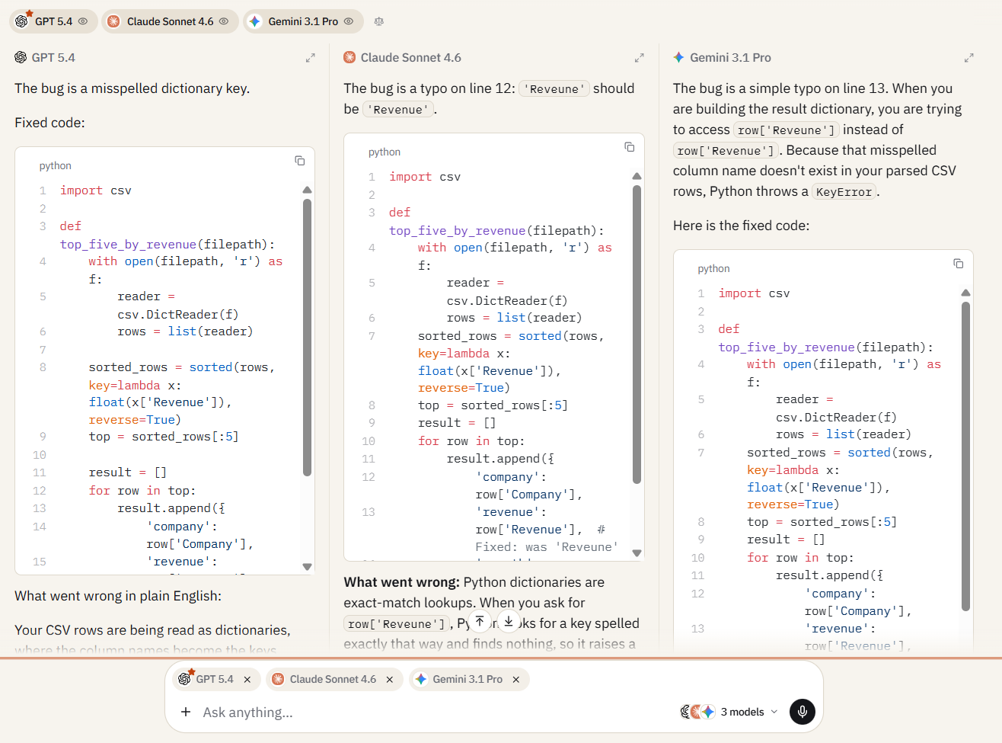Toggle visibility eye for Claude Sonnet 4.6 tab
The width and height of the screenshot is (1002, 743).
(224, 21)
